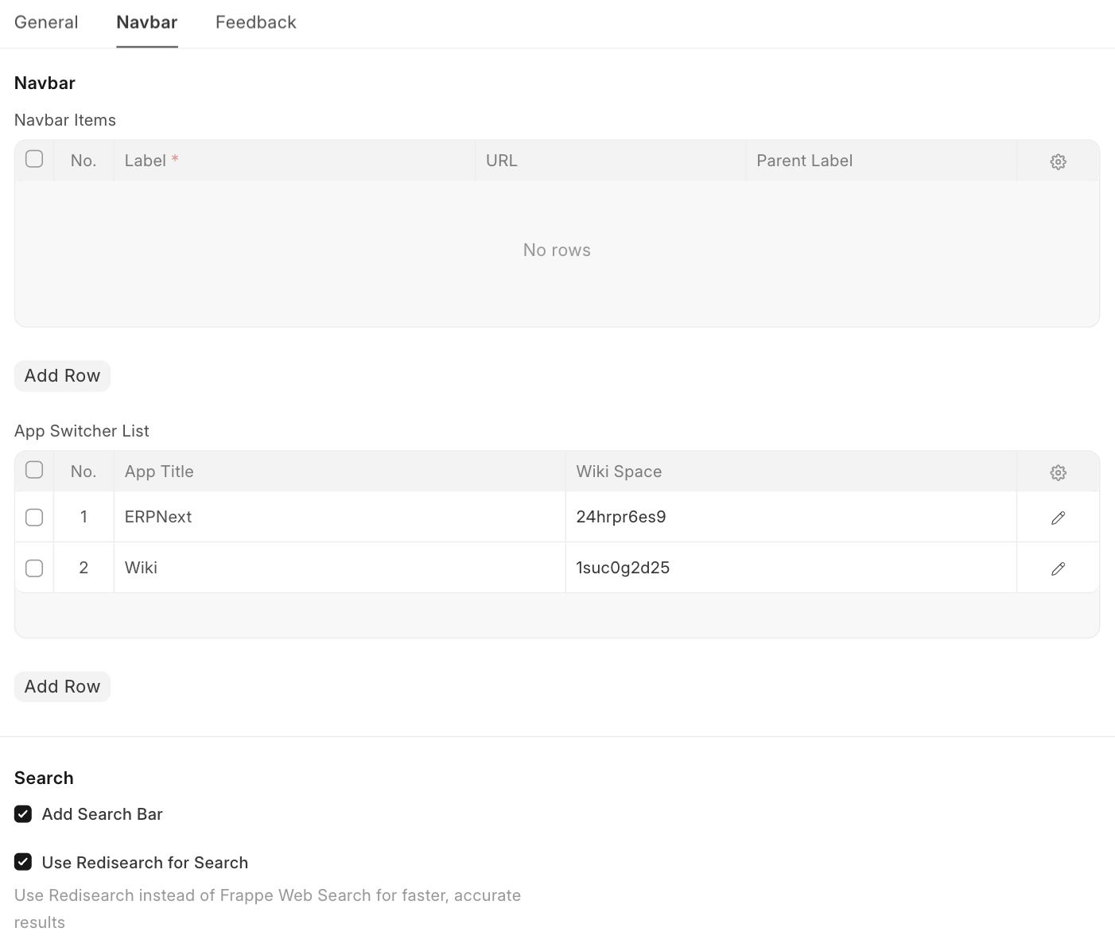Click Wiki Space cell 24hrpr6es9
1115x951 pixels.
point(791,517)
